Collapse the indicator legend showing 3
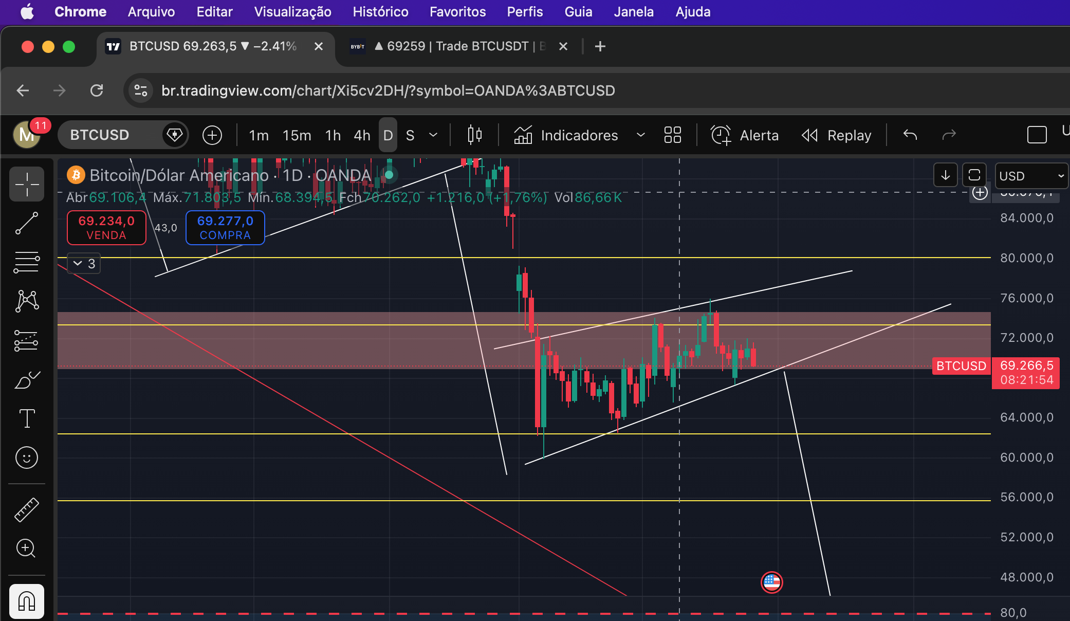 click(84, 264)
